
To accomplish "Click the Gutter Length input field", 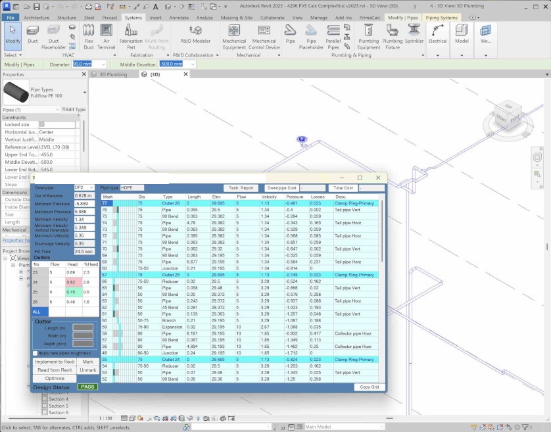I will point(83,327).
